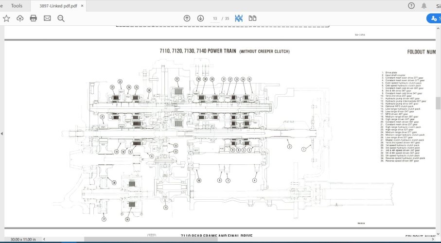Bookmark this file with the star icon

pos(6,18)
